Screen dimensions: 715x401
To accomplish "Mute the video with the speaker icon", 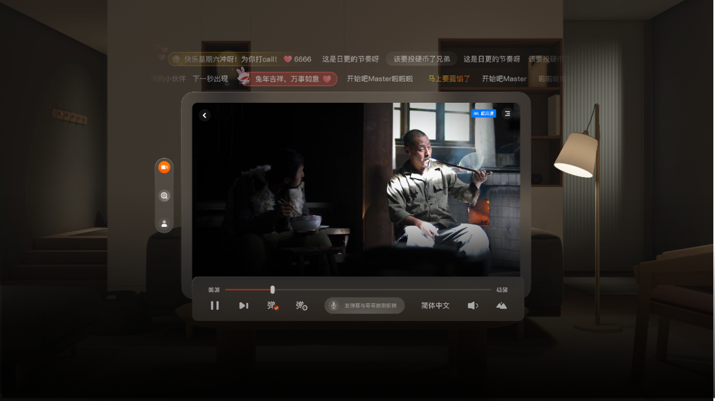I will [473, 305].
